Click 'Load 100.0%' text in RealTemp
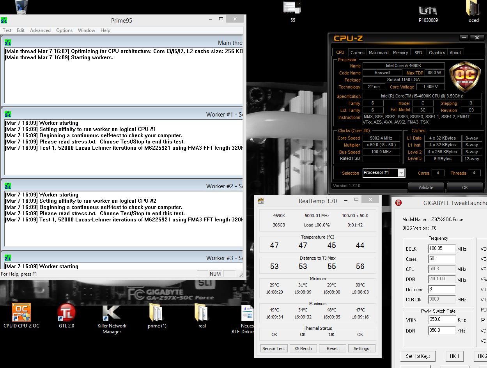The width and height of the screenshot is (487, 368). tap(317, 225)
